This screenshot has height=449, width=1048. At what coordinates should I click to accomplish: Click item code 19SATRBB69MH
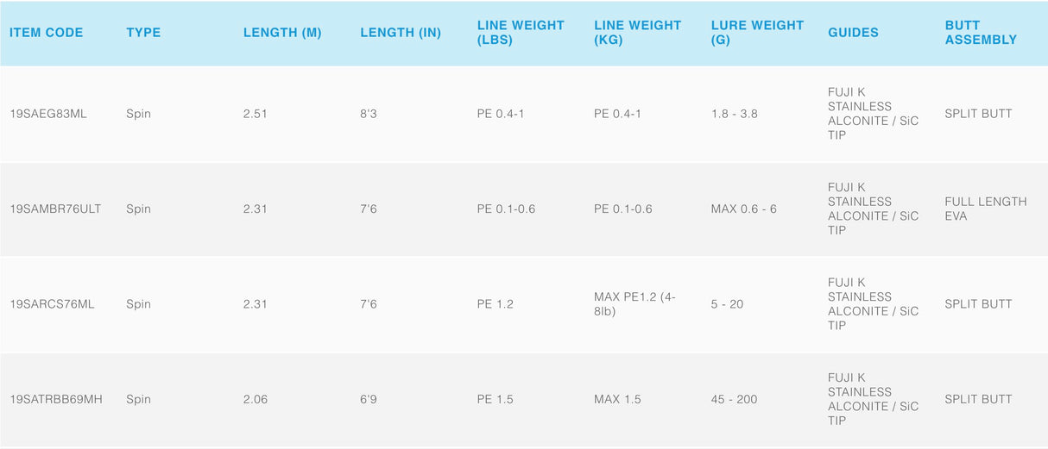56,399
